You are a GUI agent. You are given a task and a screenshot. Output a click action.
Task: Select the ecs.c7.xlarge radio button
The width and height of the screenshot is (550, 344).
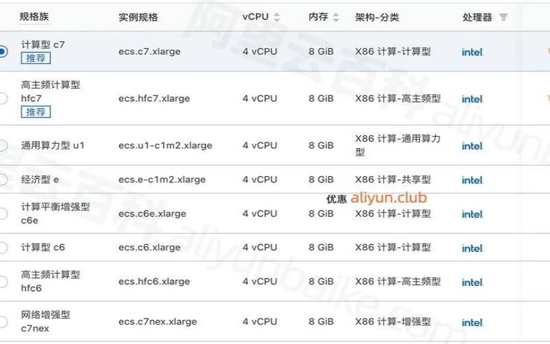[3, 51]
